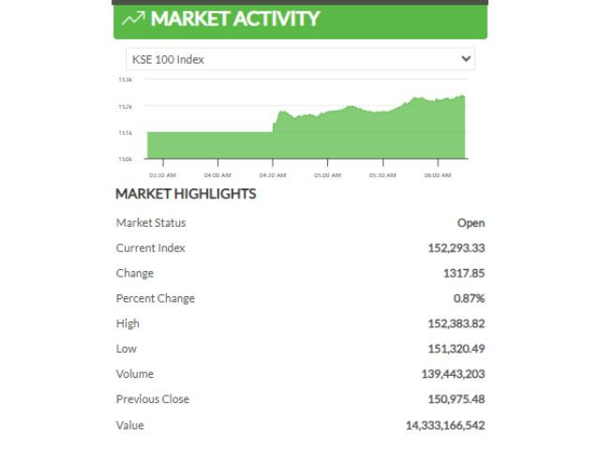
Task: Click the High value 152,383.82
Action: click(457, 323)
